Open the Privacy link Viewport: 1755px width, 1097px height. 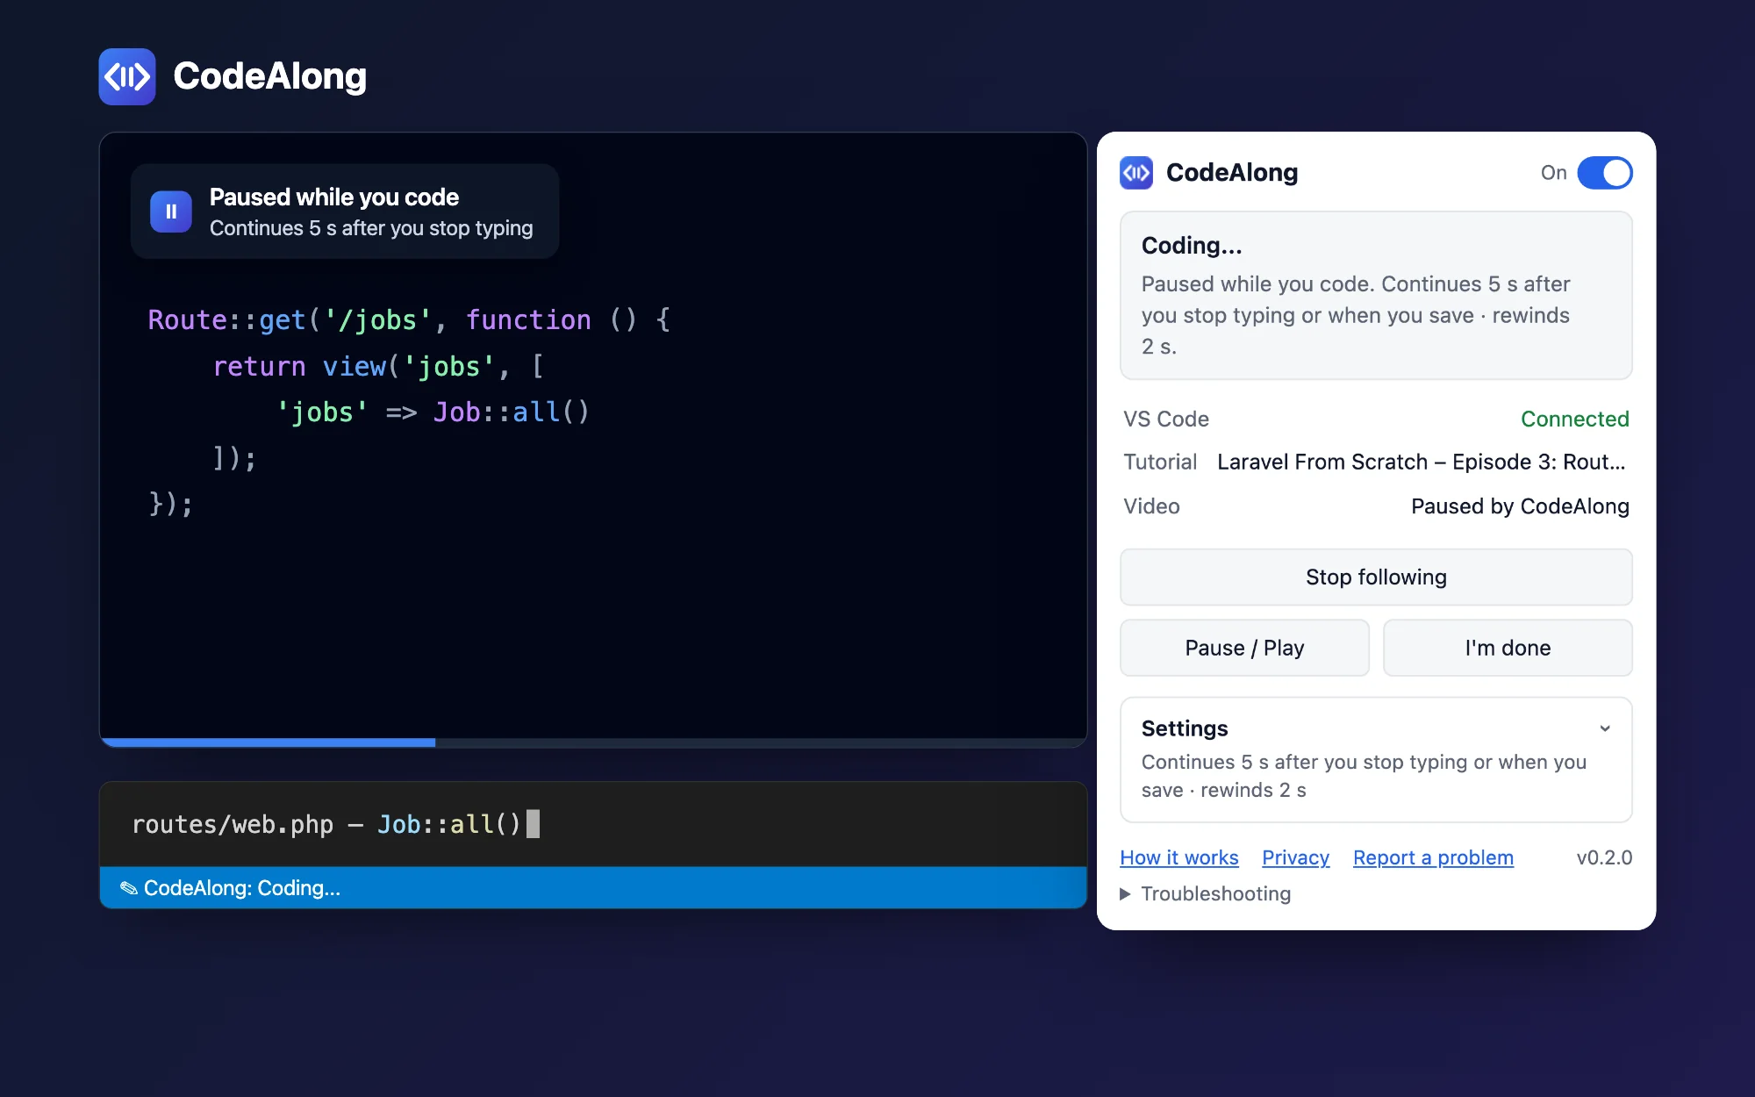(x=1295, y=857)
